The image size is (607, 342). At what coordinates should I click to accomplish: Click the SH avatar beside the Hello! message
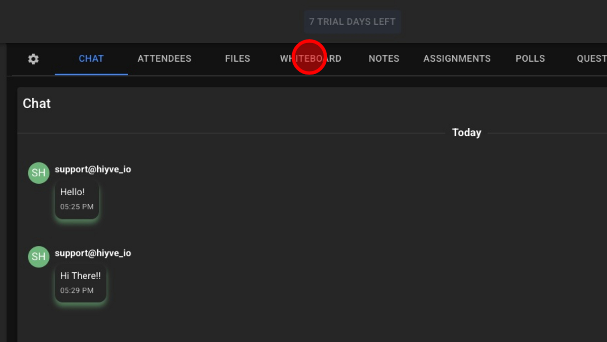(x=39, y=173)
